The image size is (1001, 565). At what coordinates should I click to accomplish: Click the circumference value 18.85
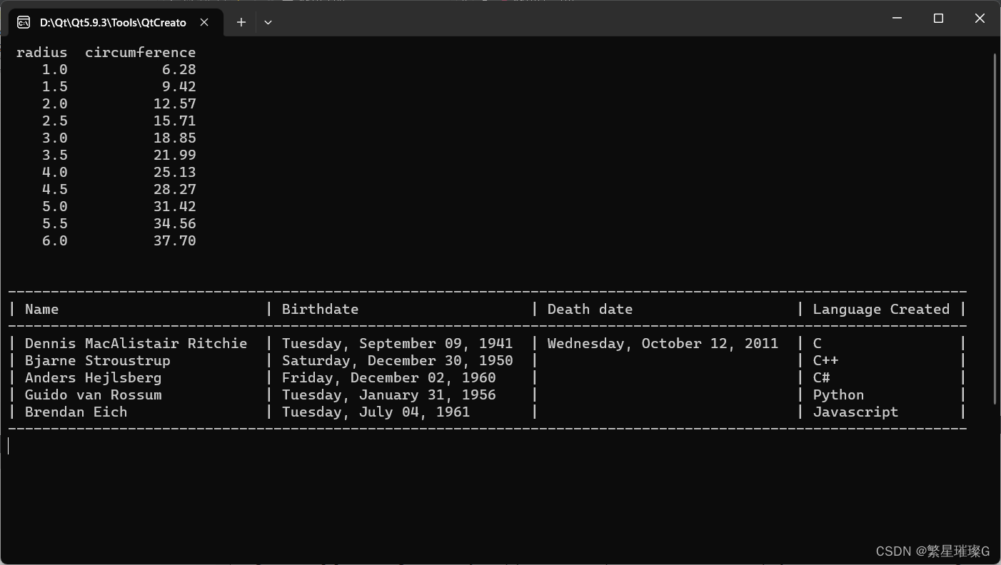(x=174, y=138)
